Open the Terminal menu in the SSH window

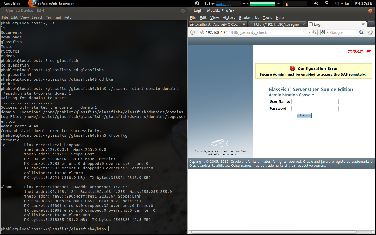click(53, 17)
